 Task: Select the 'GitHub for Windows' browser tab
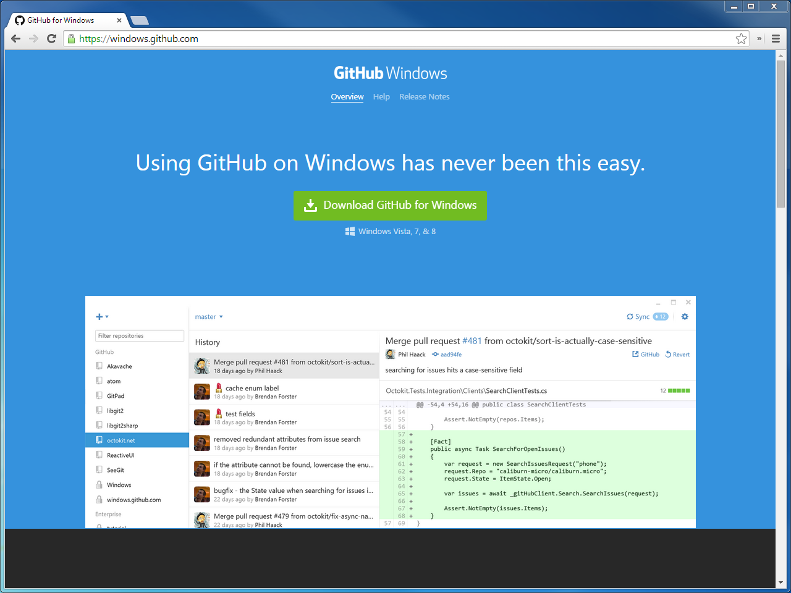pos(68,20)
